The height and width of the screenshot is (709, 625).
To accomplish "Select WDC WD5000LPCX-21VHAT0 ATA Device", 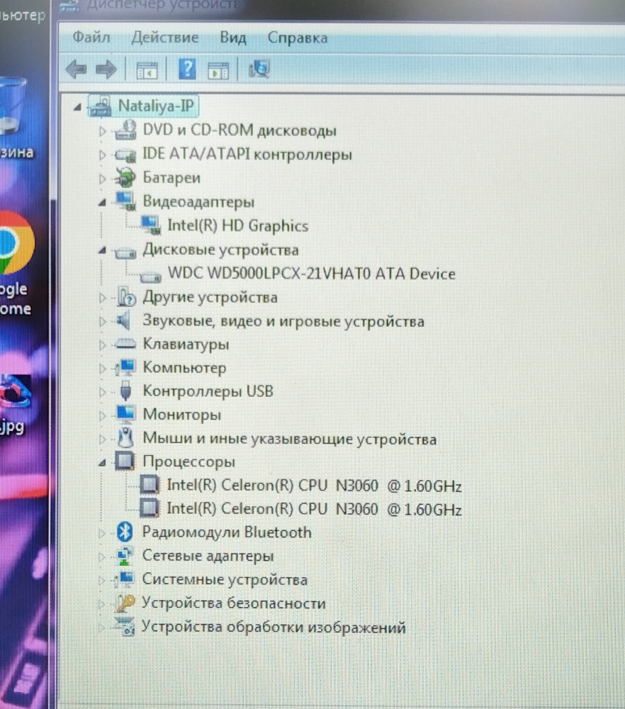I will point(311,274).
